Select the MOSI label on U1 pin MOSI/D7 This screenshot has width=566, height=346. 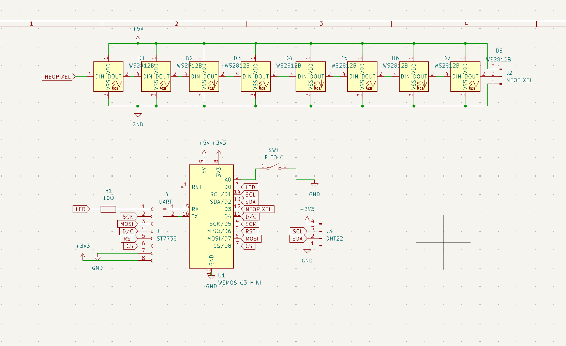251,239
